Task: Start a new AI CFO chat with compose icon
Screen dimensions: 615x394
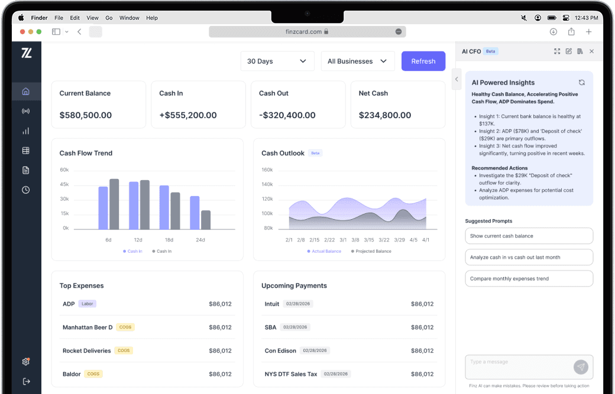Action: [568, 51]
